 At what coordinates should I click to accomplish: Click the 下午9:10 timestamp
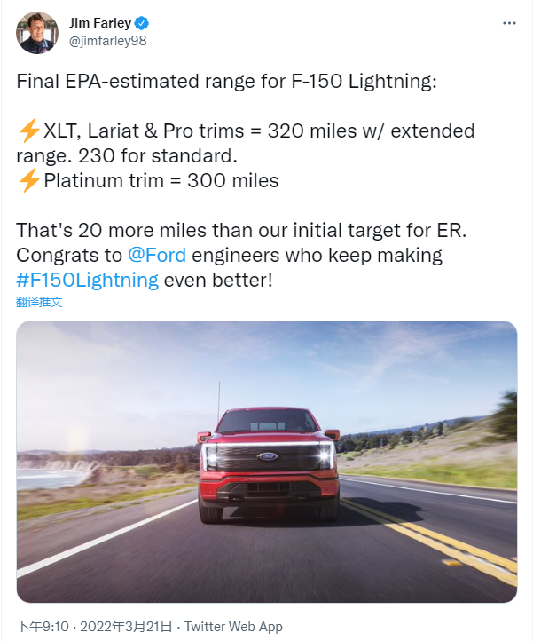(43, 626)
